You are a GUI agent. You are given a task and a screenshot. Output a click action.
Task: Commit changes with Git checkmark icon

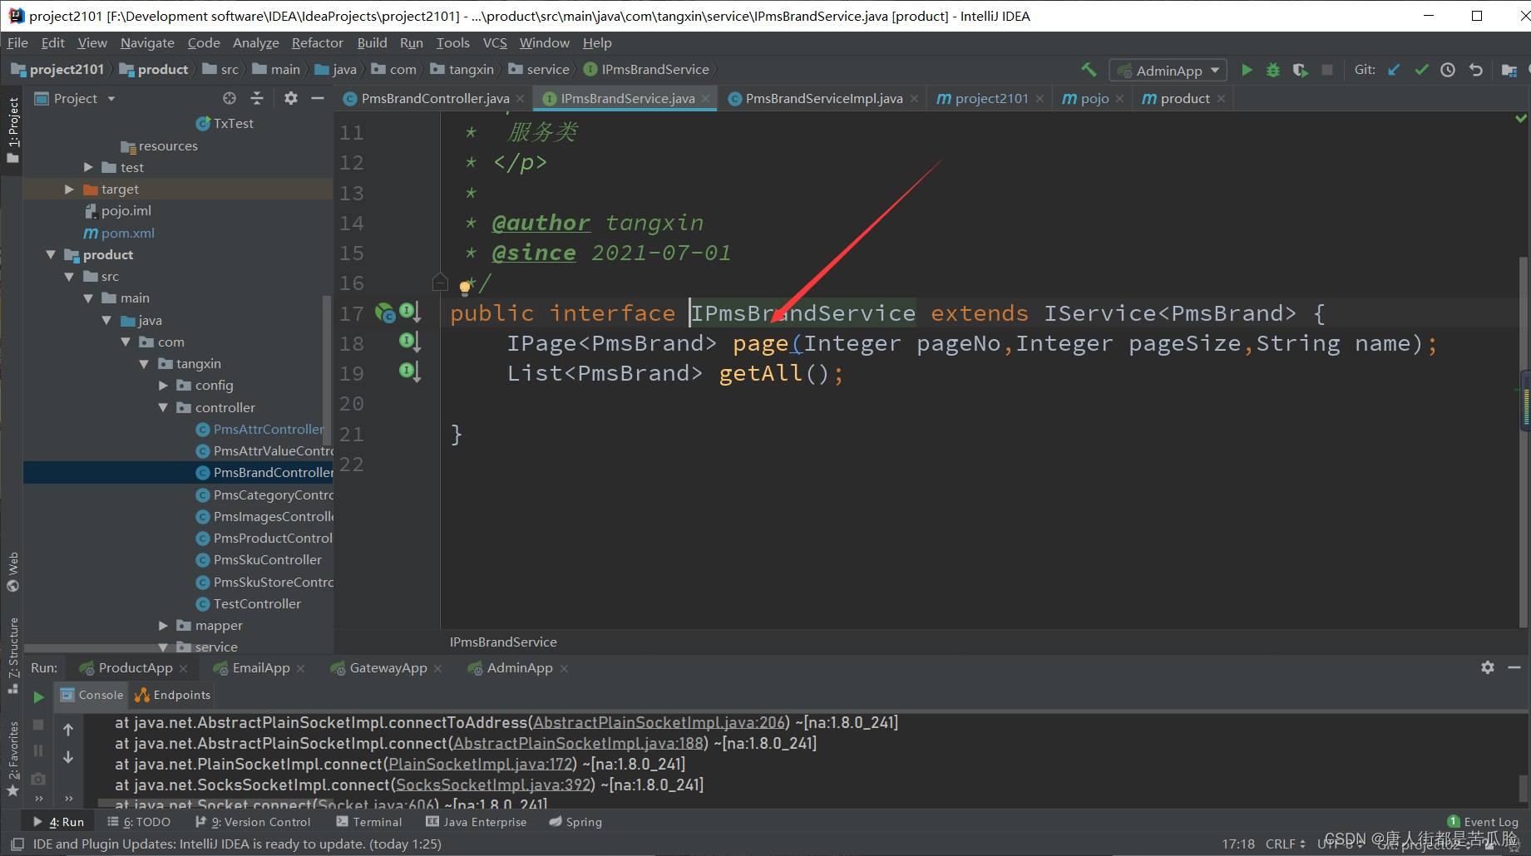tap(1421, 70)
